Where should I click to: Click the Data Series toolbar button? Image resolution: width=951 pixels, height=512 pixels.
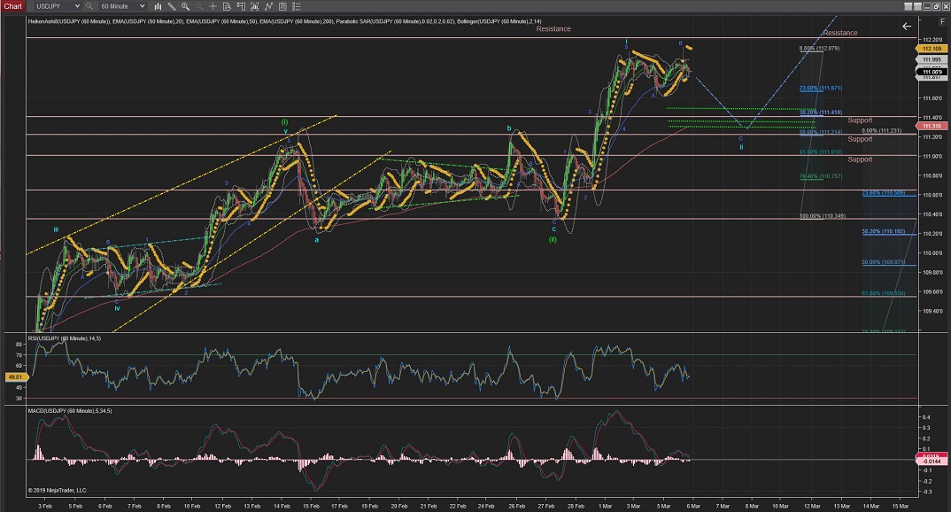point(254,6)
